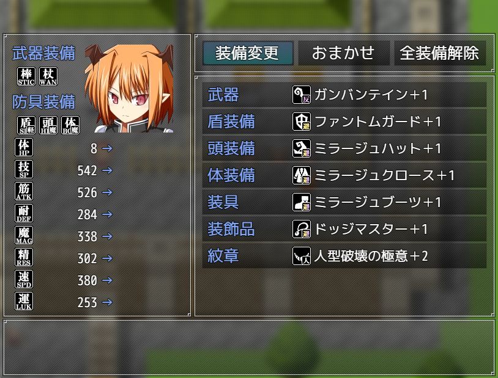Click the ミラージュブーツ+1 boots icon

[302, 202]
